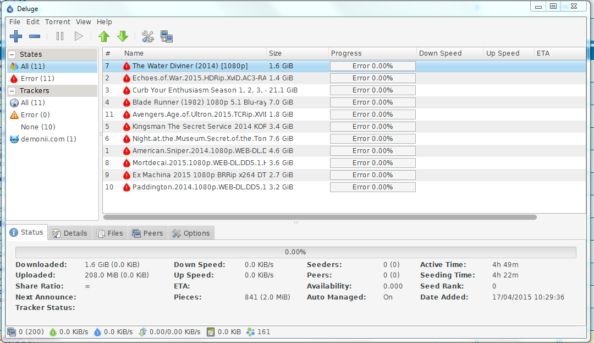
Task: Click error icon of Ex Machina torrent
Action: [x=127, y=176]
